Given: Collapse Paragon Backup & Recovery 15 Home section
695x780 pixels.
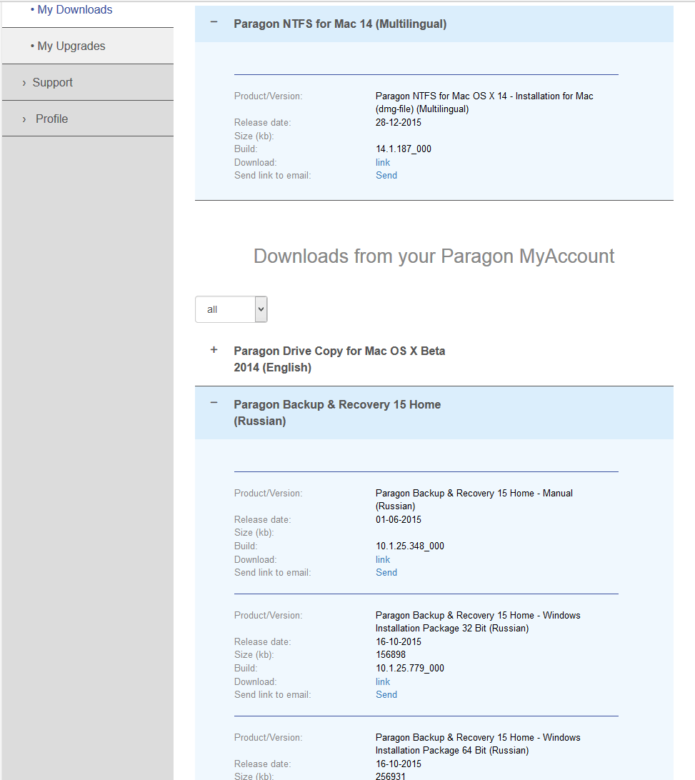Looking at the screenshot, I should [214, 402].
